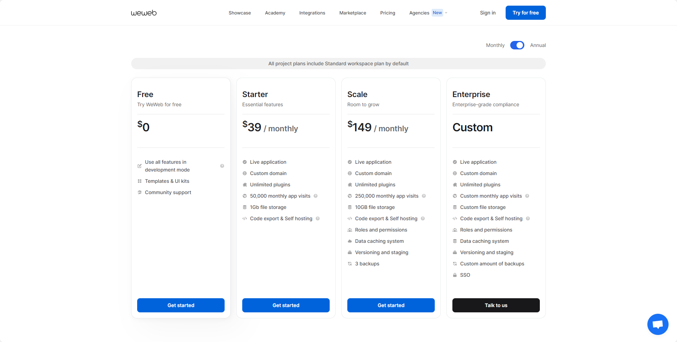This screenshot has width=677, height=342.
Task: Click the New badge next to Agencies
Action: [437, 13]
